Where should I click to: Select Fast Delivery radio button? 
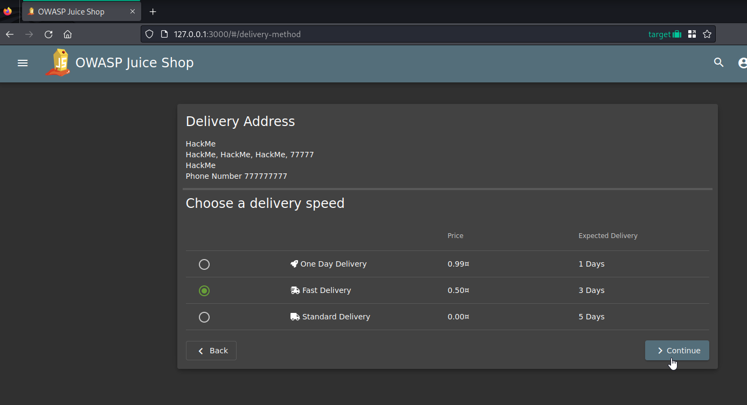(x=204, y=291)
